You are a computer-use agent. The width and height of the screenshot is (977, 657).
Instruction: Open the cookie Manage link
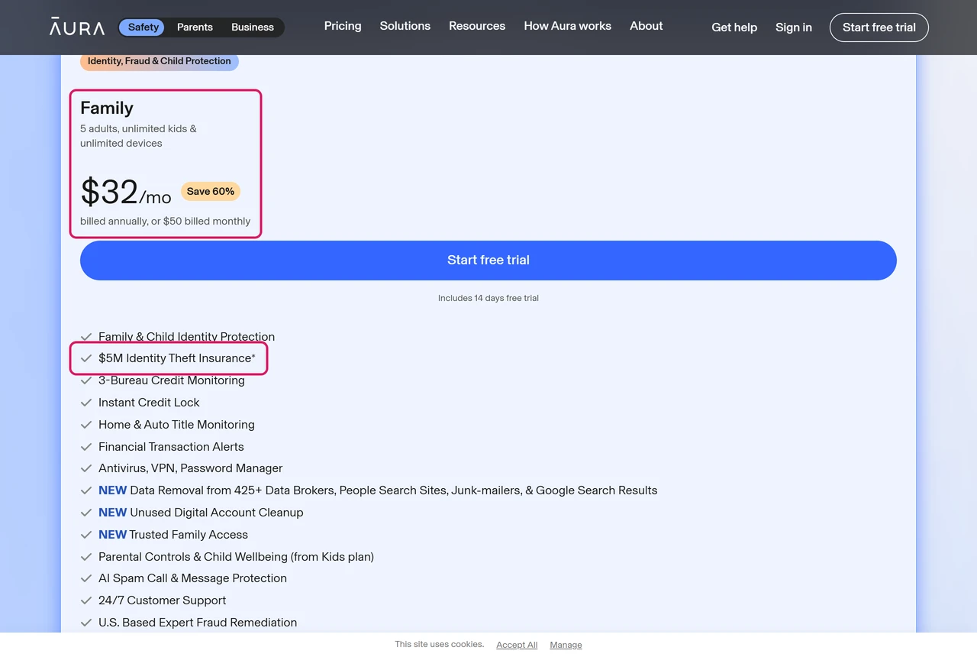click(566, 645)
